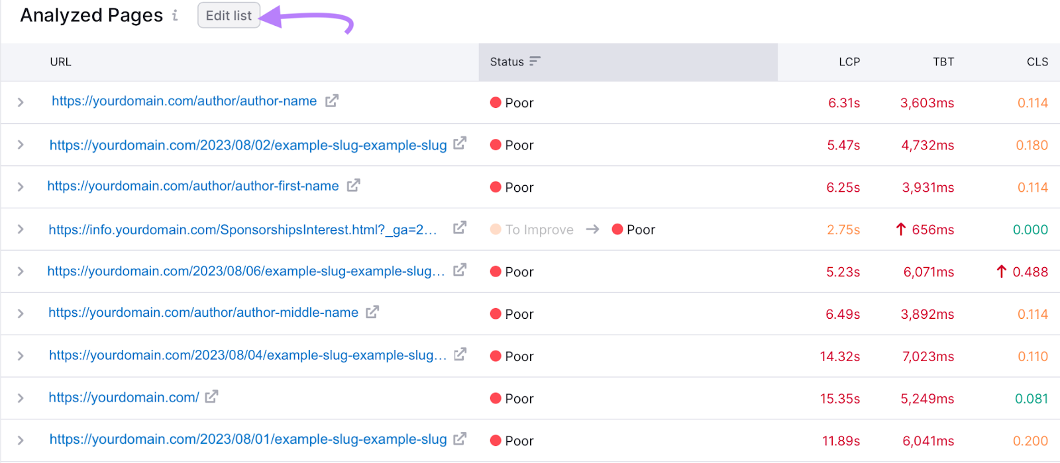Expand the author-name row chevron

(21, 103)
